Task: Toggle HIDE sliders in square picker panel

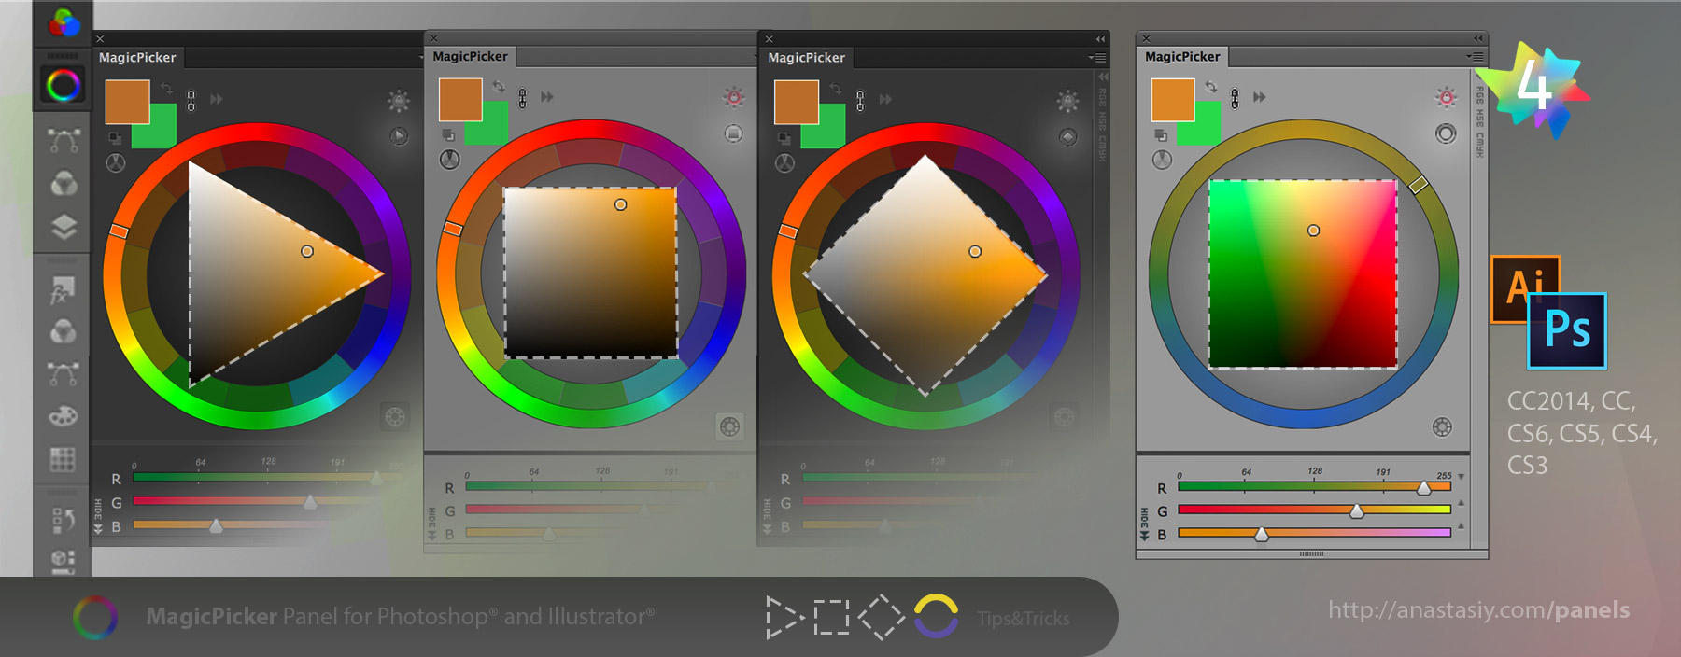Action: coord(431,524)
